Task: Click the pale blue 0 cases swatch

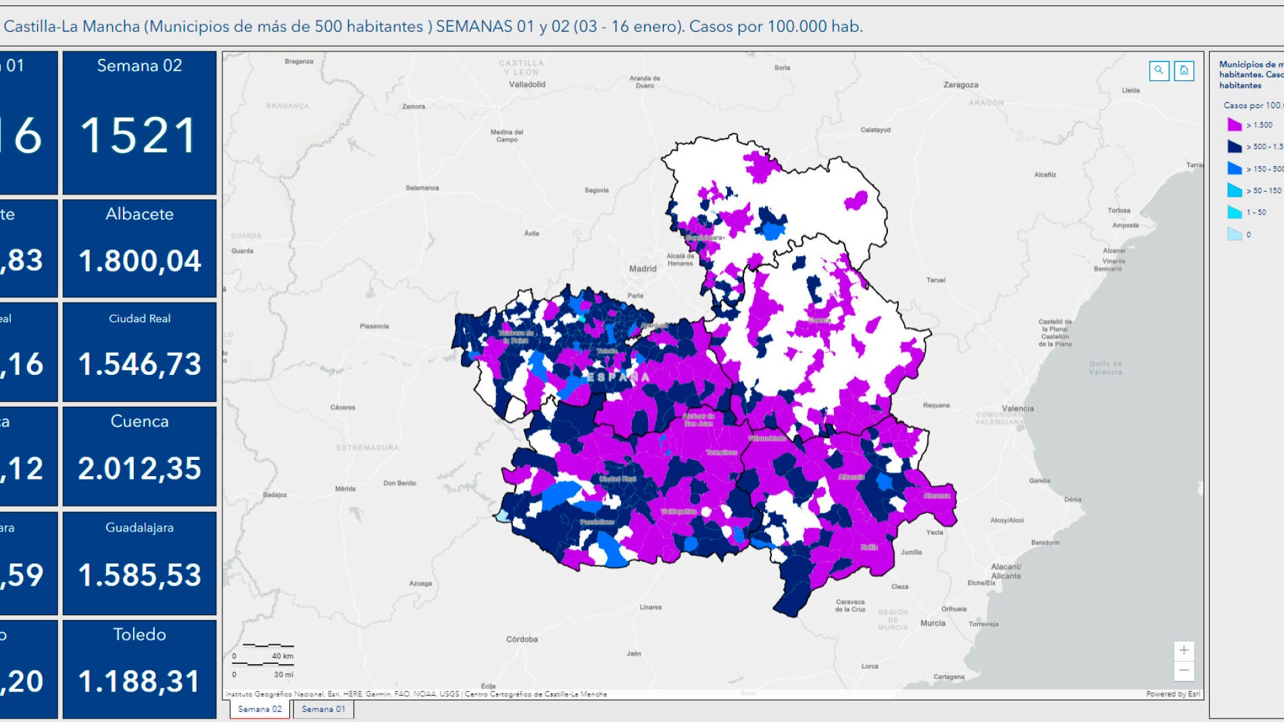Action: pyautogui.click(x=1235, y=234)
